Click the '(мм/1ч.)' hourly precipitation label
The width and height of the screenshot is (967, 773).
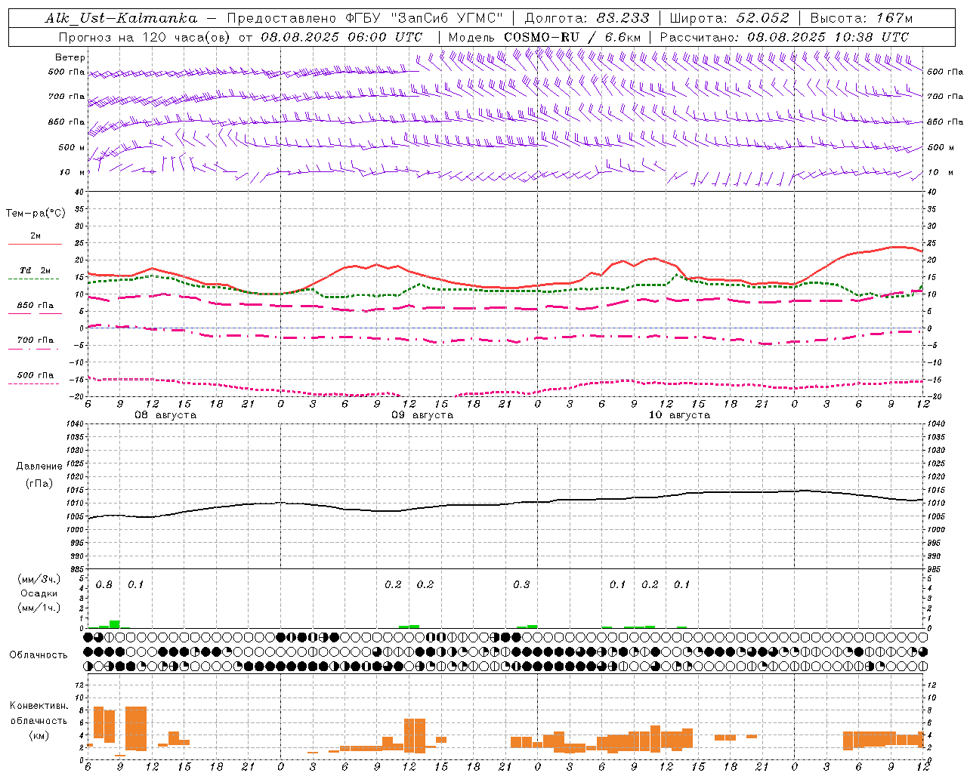[39, 608]
